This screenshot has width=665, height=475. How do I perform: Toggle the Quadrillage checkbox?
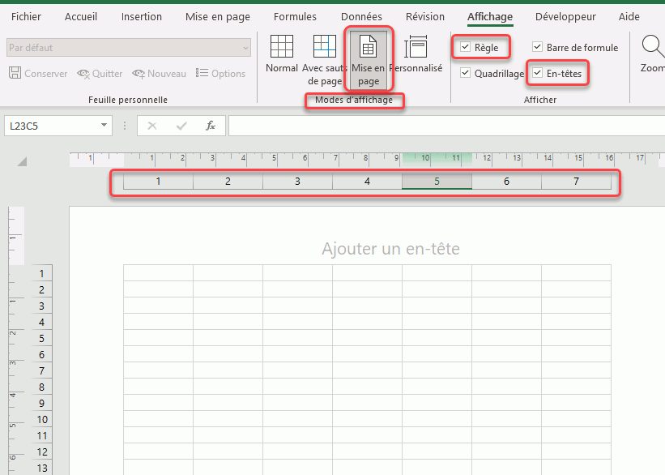[465, 74]
